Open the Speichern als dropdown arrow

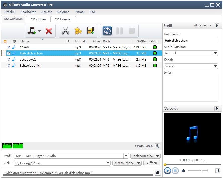(x=158, y=156)
